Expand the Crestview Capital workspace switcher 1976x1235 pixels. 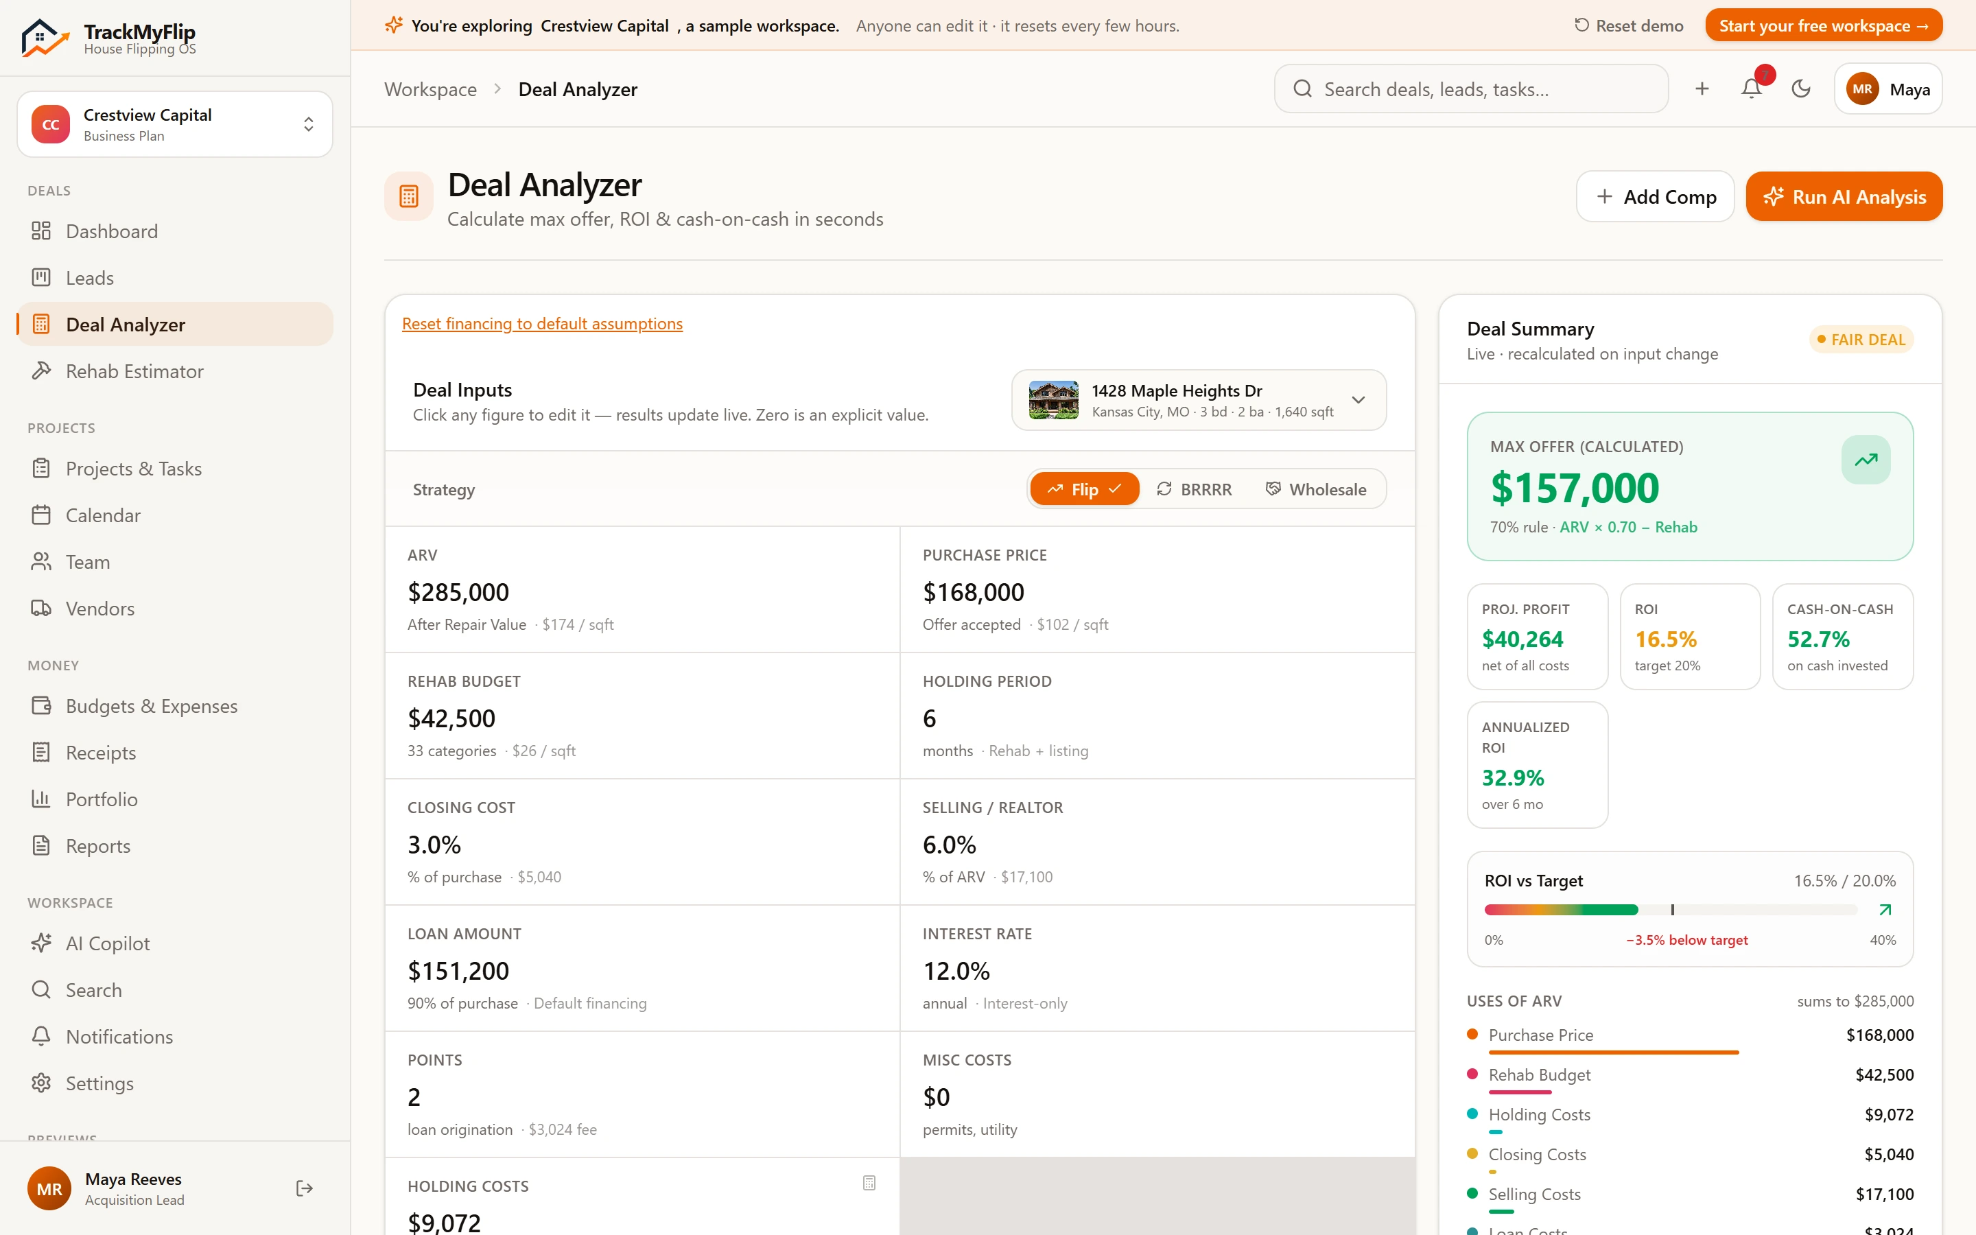(175, 124)
